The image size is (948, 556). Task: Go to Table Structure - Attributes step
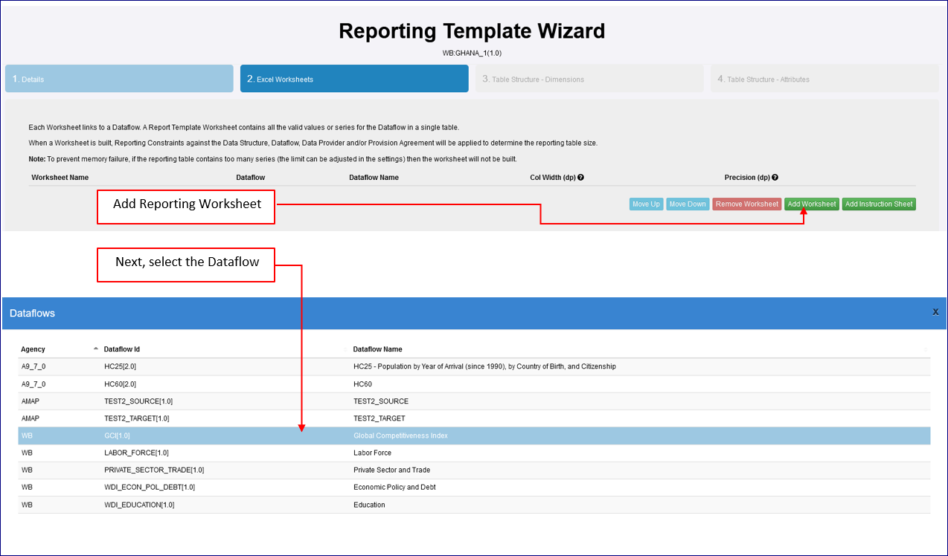coord(824,79)
